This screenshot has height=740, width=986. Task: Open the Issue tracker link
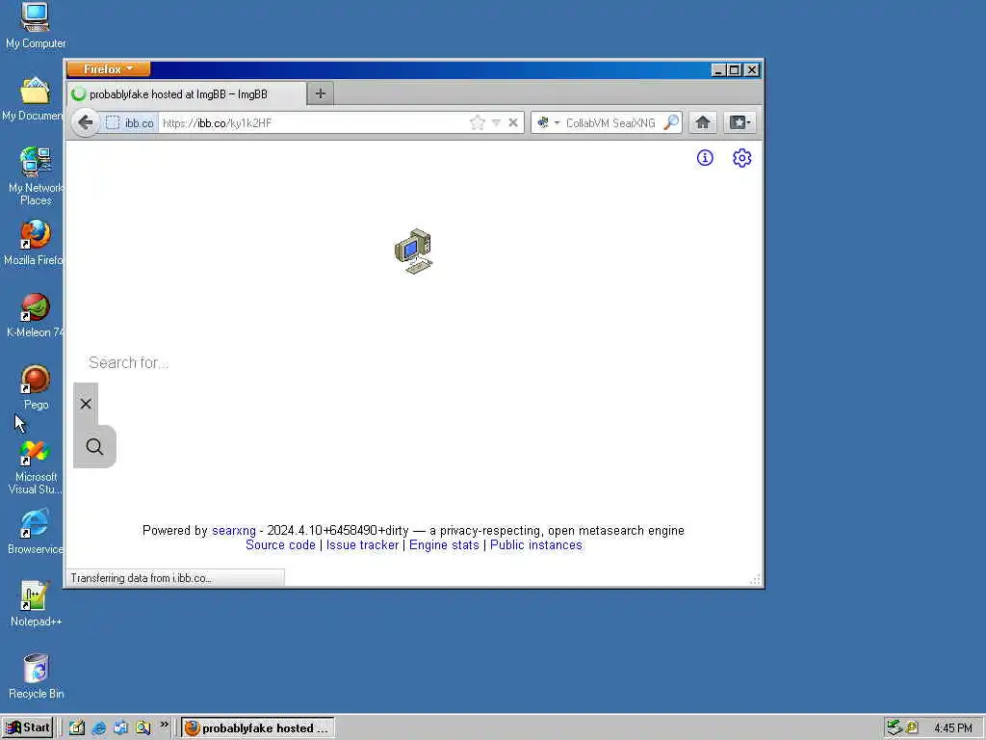click(362, 545)
